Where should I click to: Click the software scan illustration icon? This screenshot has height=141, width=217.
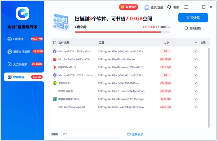coord(60,22)
